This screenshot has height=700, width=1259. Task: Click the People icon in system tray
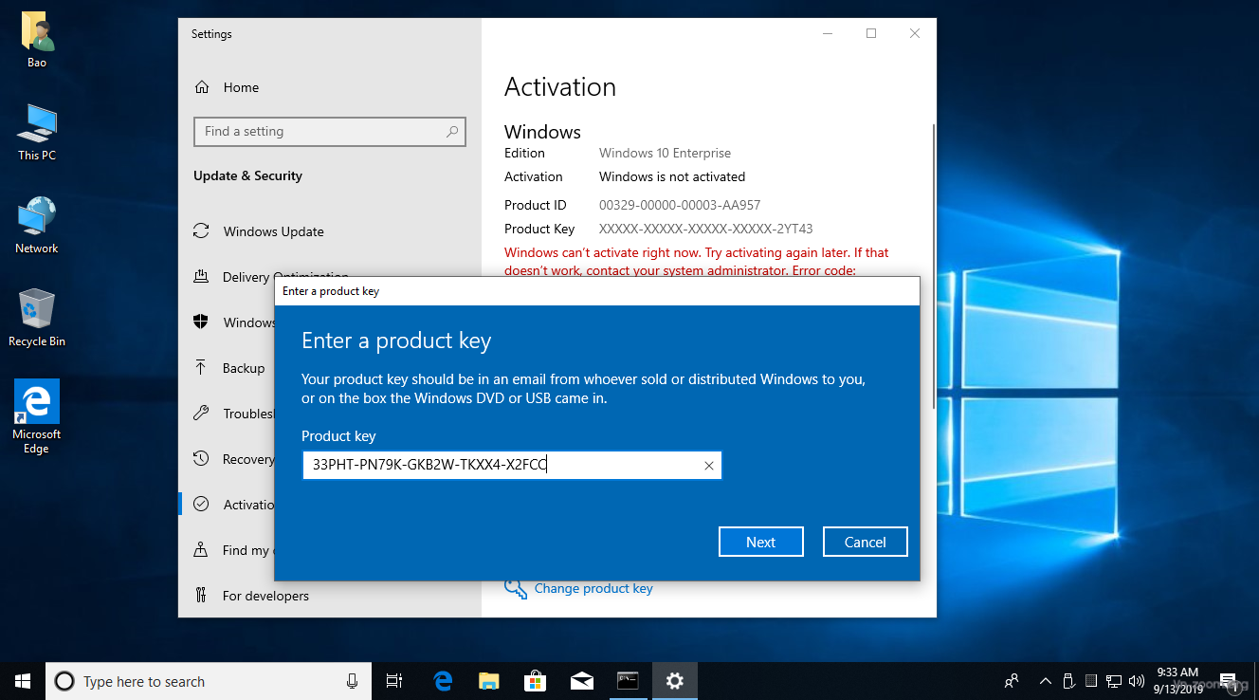[1013, 681]
